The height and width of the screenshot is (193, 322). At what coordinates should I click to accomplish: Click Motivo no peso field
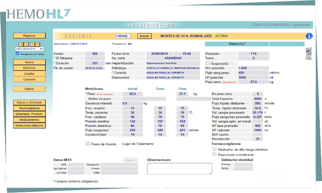tap(144, 99)
